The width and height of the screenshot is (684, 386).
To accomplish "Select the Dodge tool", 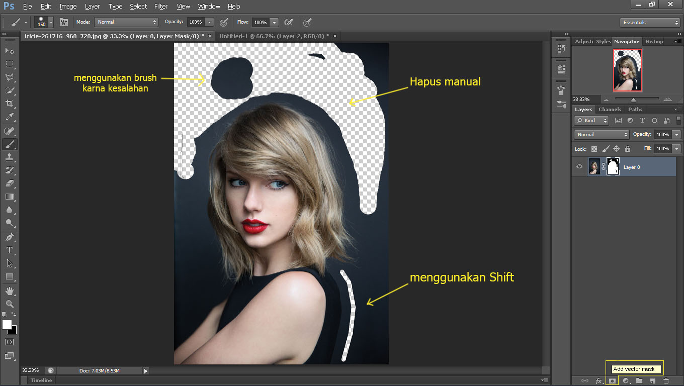I will tap(10, 223).
